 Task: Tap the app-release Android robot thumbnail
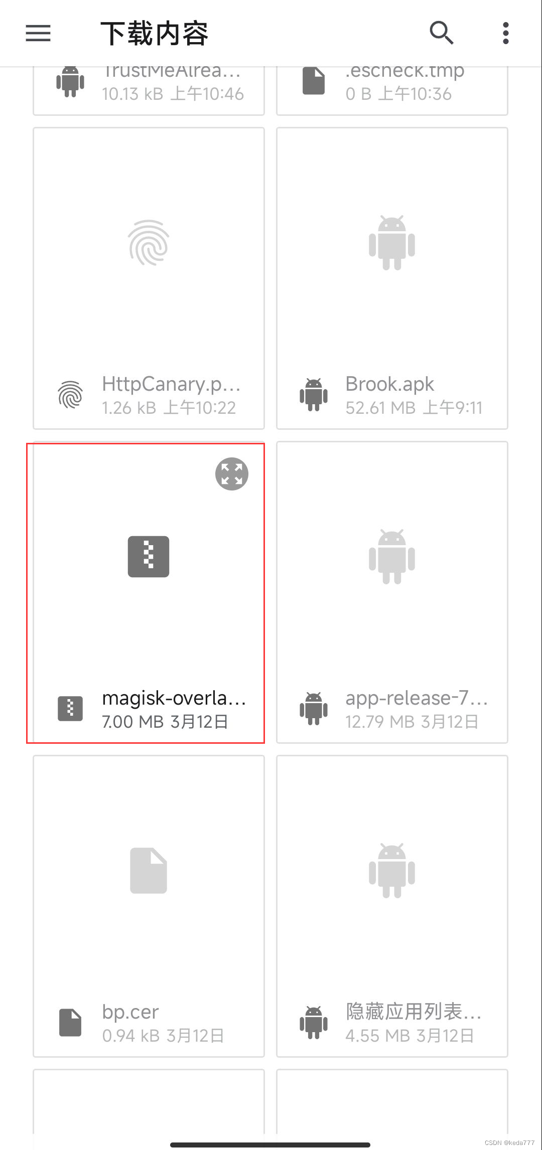(392, 557)
